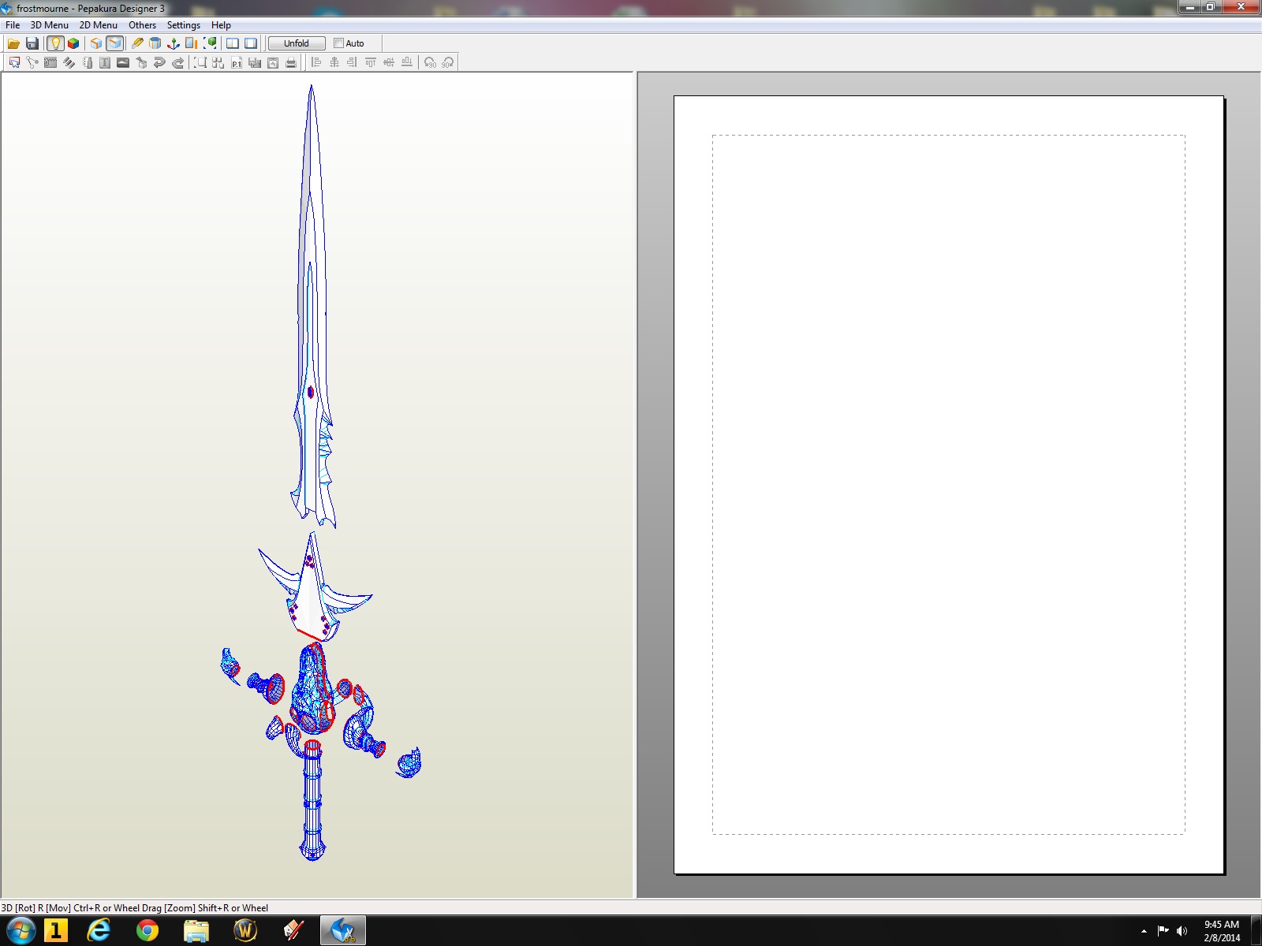Click the page settings icon beside printer
This screenshot has width=1262, height=946.
273,62
